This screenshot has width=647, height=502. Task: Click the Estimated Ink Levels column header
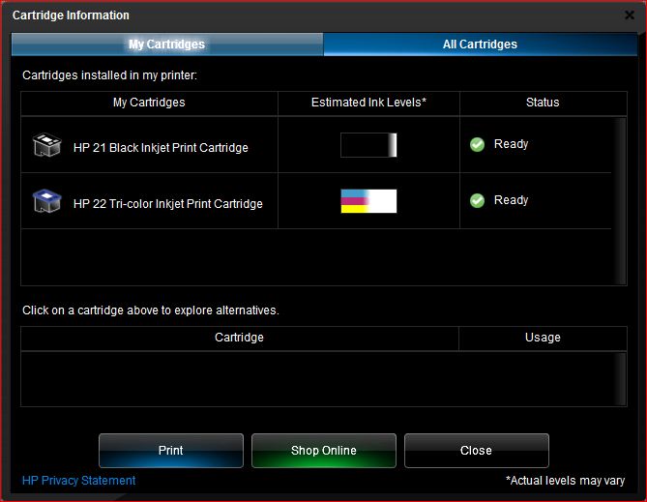pyautogui.click(x=368, y=103)
